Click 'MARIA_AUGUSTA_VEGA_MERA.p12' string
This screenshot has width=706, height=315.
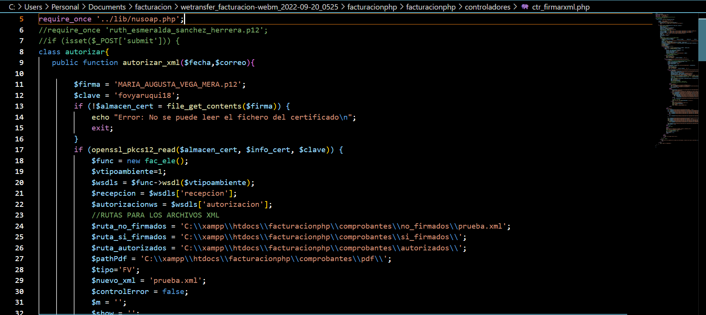tap(177, 84)
